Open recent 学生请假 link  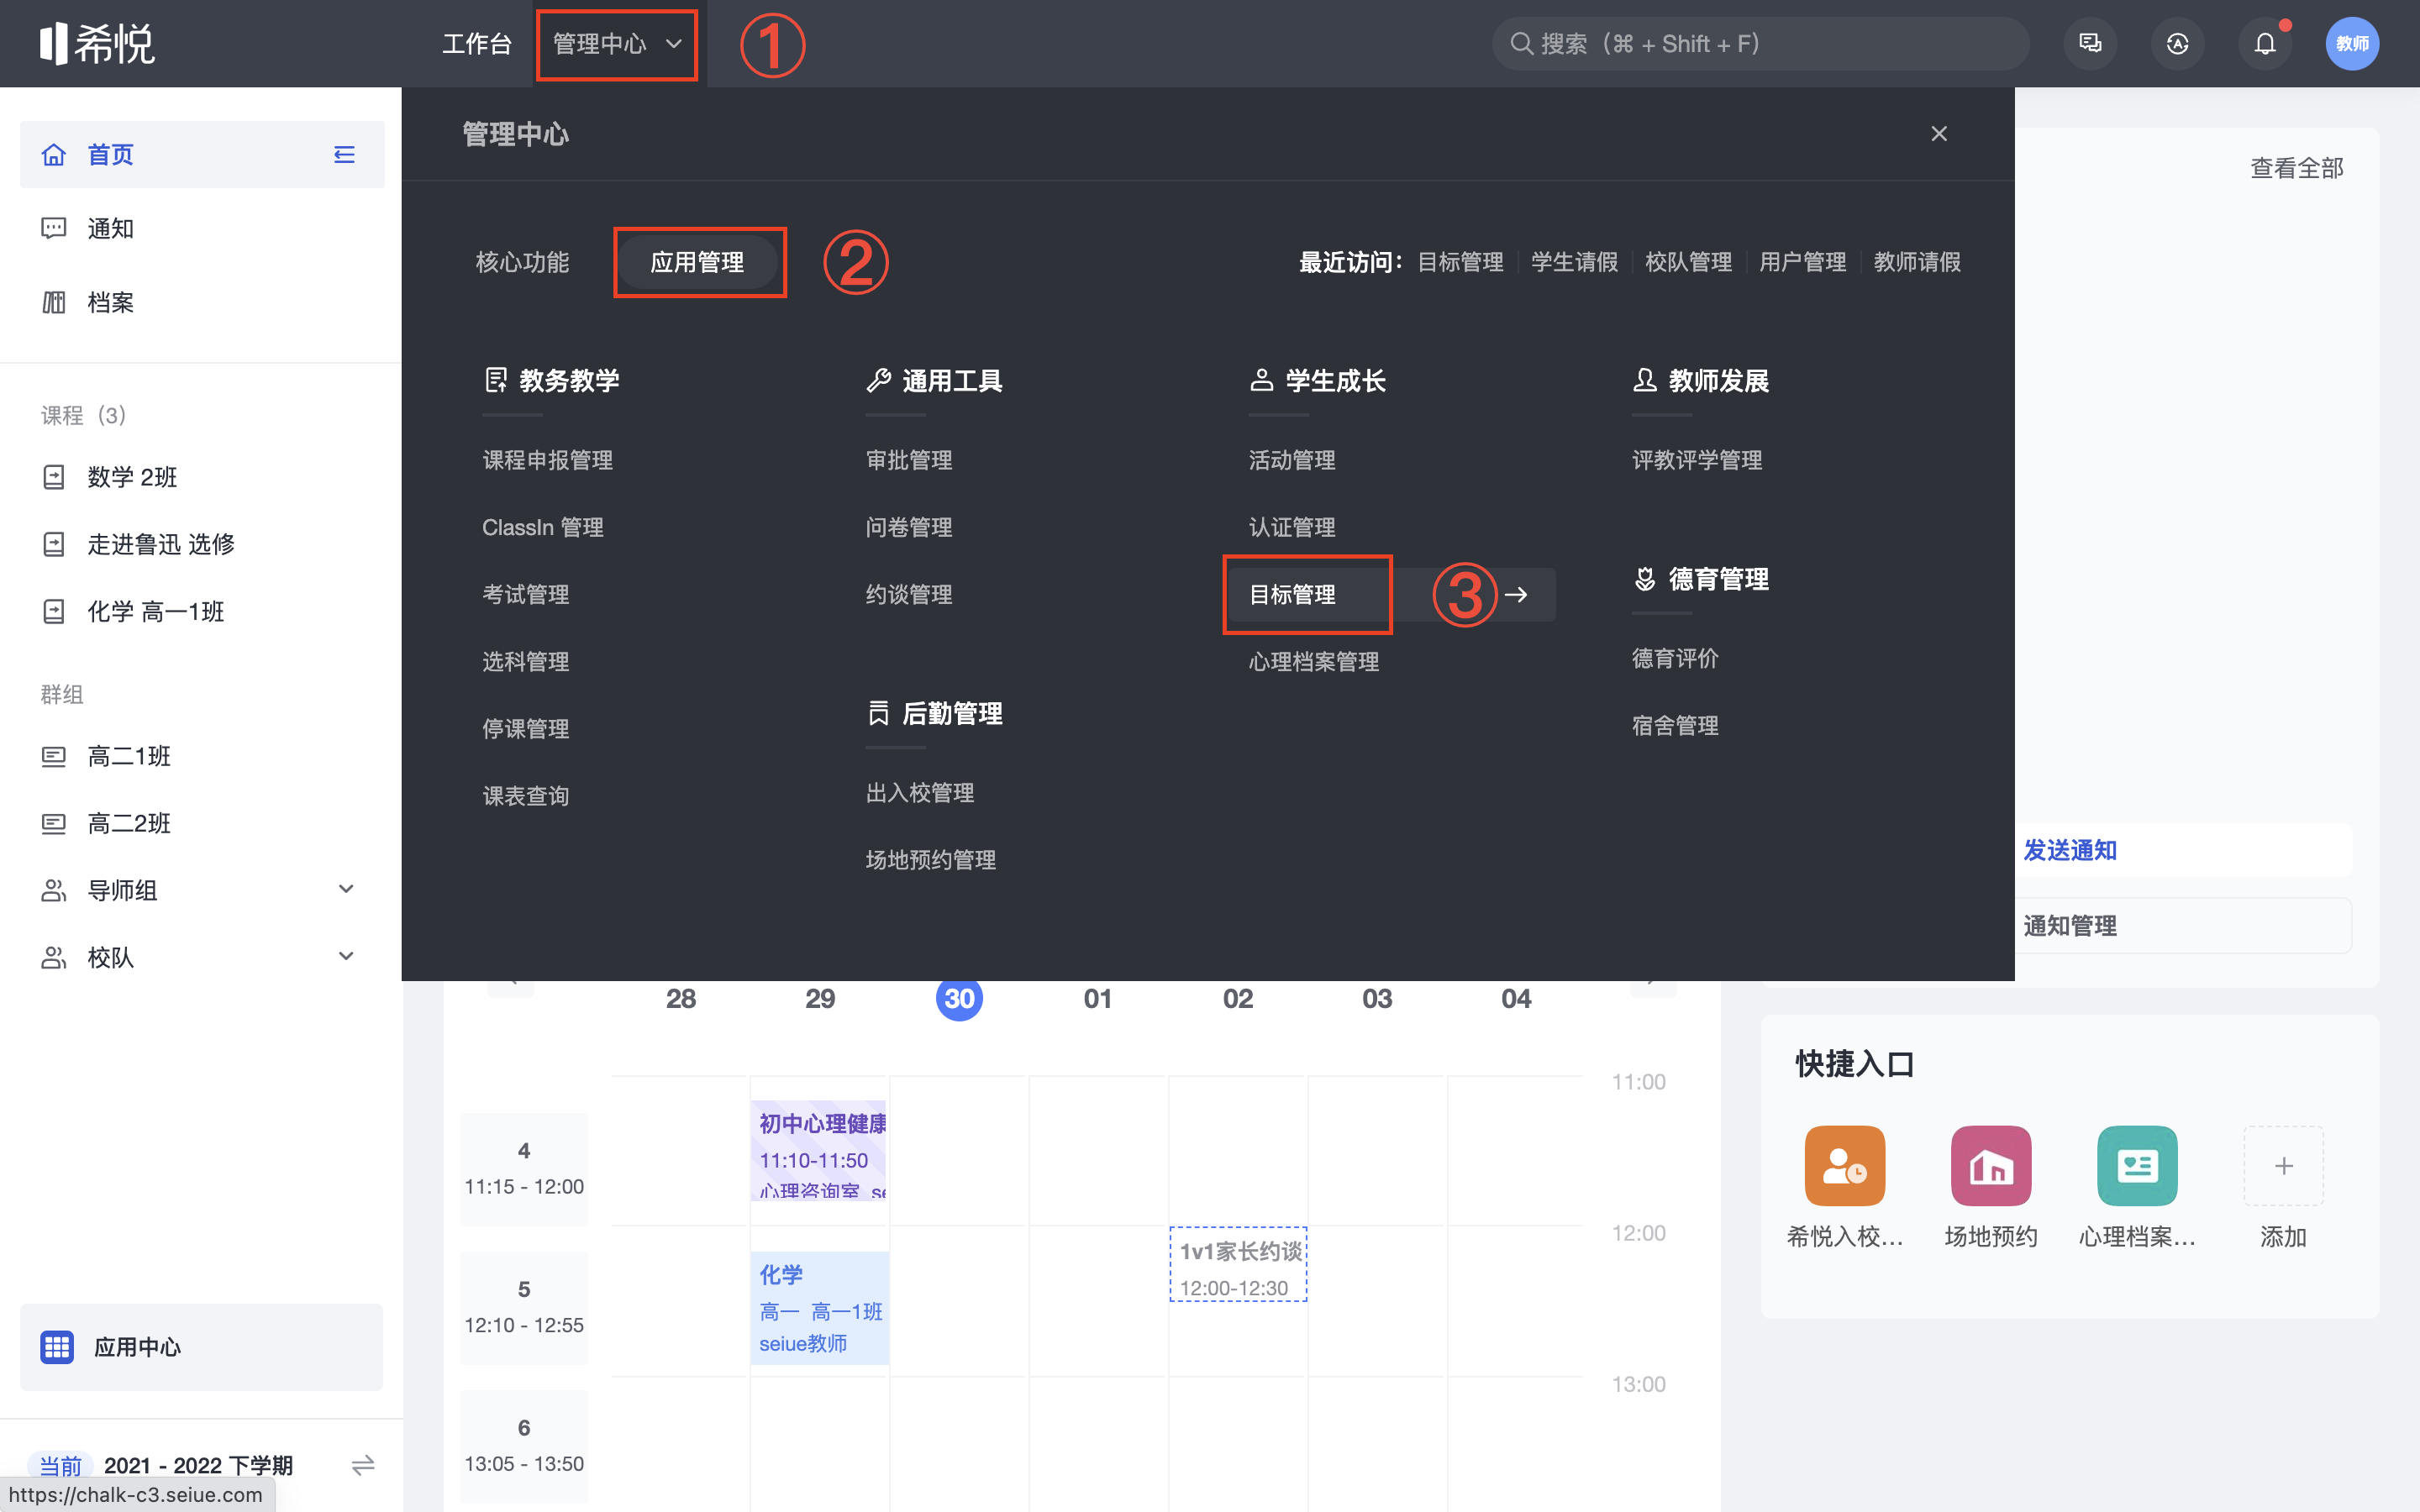pyautogui.click(x=1574, y=262)
